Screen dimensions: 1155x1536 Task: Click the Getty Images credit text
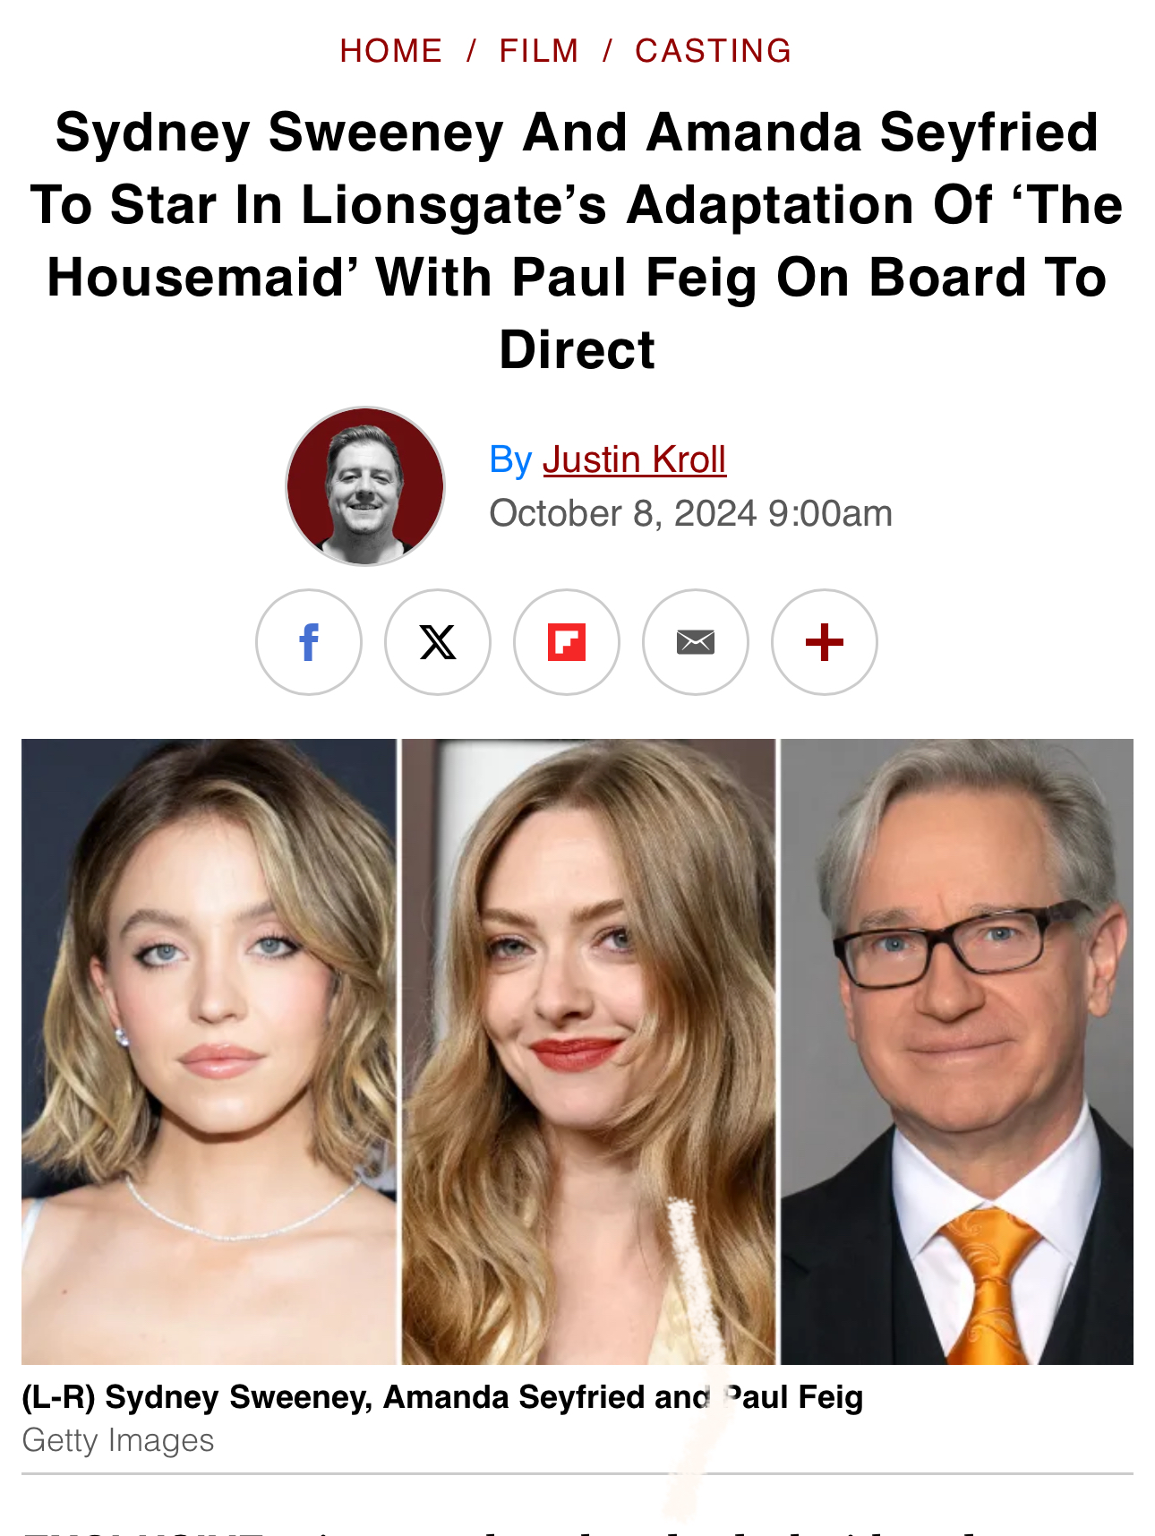(x=118, y=1440)
